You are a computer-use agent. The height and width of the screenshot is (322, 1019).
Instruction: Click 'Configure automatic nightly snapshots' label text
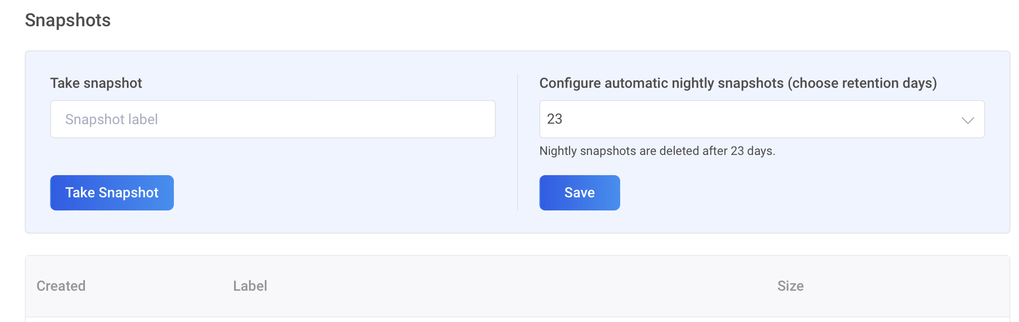click(x=661, y=83)
